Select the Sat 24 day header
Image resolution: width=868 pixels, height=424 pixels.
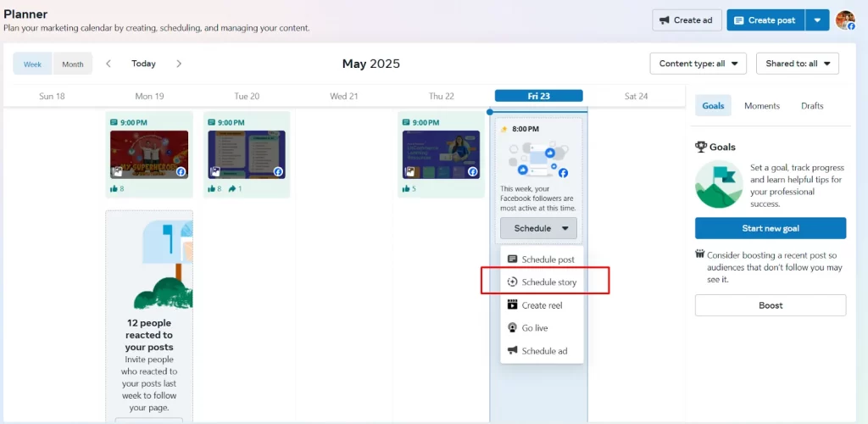[x=636, y=97]
